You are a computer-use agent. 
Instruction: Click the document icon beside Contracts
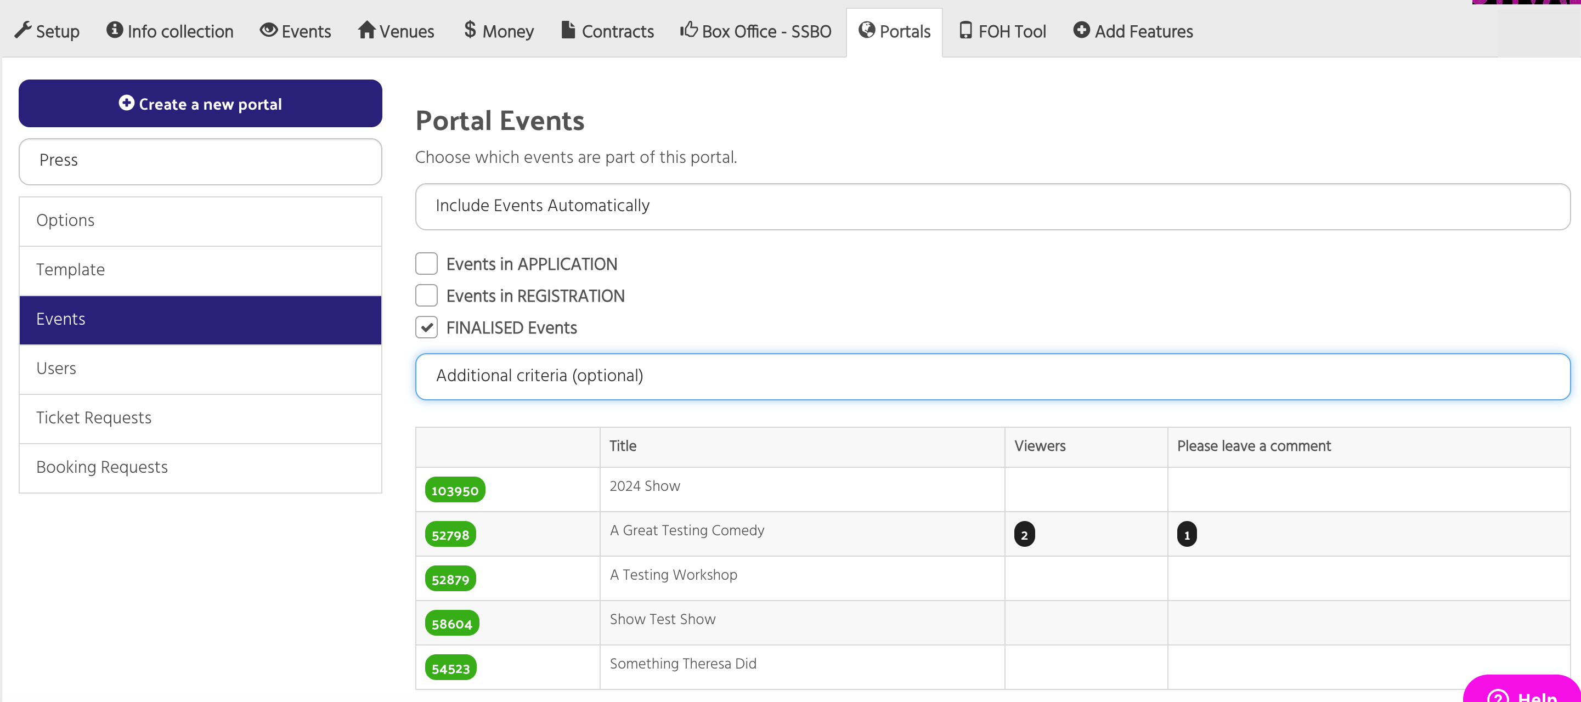point(568,30)
